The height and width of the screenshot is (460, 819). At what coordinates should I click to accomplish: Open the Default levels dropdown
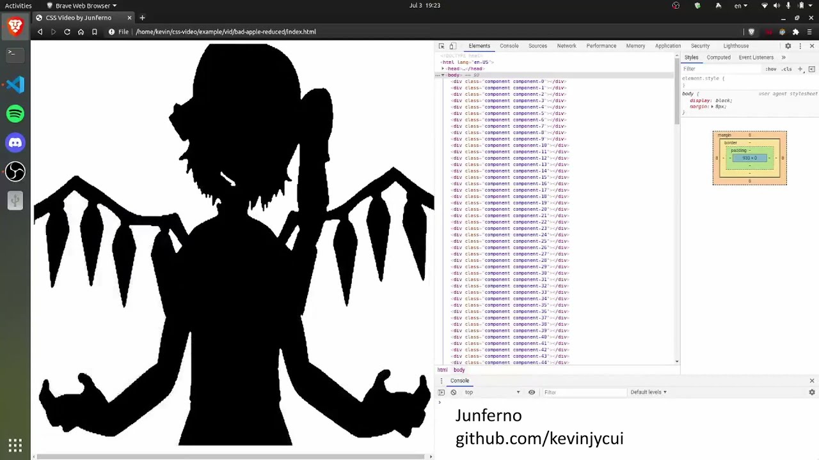click(x=648, y=392)
